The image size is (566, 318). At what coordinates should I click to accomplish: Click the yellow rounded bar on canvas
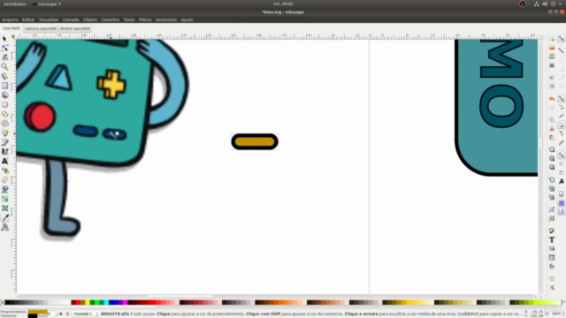coord(255,141)
